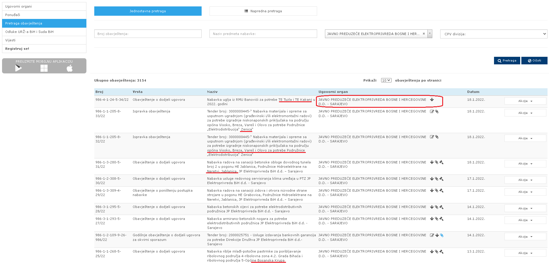Image resolution: width=549 pixels, height=263 pixels.
Task: Click notice number 986-4-1-24-5-34/22
Action: (112, 100)
